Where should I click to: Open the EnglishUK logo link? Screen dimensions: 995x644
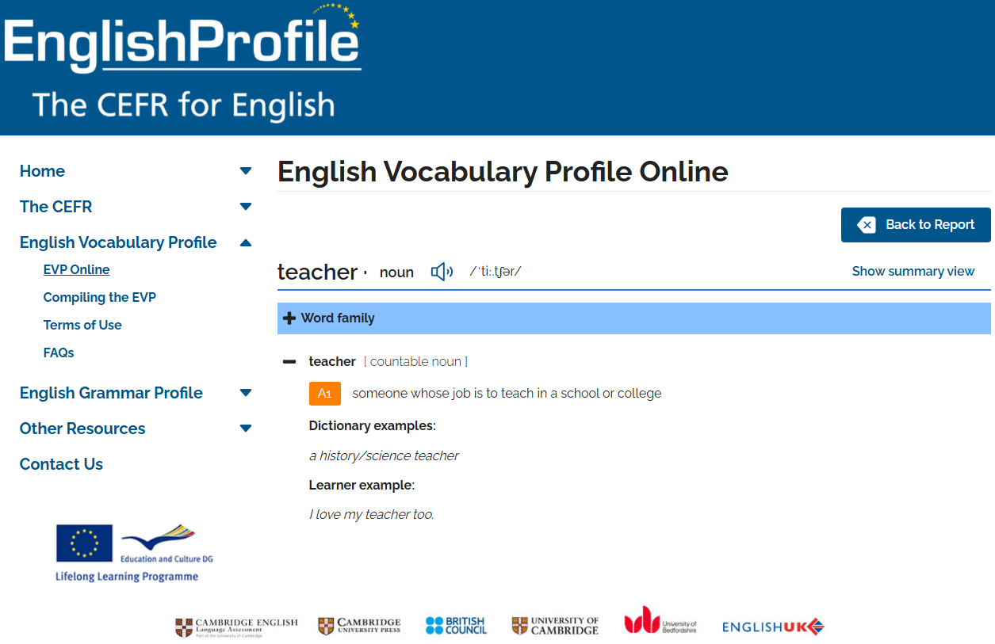(x=772, y=626)
